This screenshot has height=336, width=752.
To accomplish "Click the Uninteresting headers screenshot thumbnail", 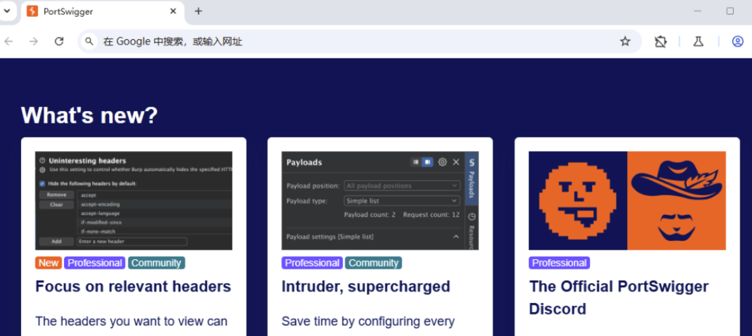I will (133, 200).
